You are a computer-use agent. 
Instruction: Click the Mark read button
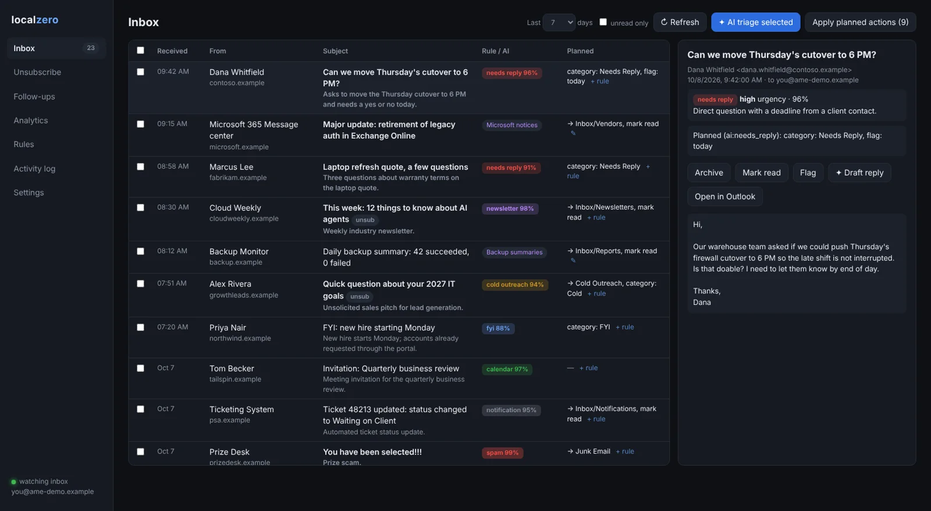point(761,173)
